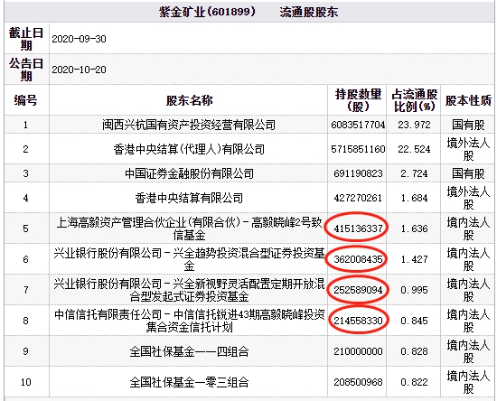Click the title 紫金矿业(601899)
Viewport: 497px width, 401px height.
[x=207, y=12]
